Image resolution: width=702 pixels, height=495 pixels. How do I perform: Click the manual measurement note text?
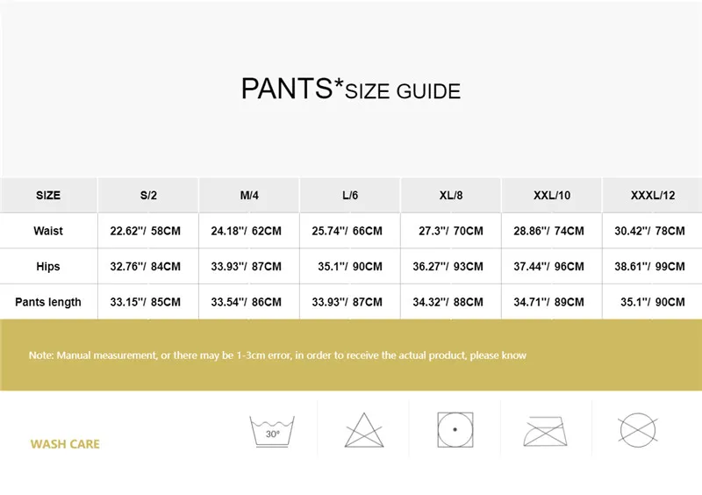tap(277, 355)
